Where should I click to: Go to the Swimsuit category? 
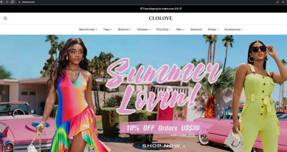196,29
